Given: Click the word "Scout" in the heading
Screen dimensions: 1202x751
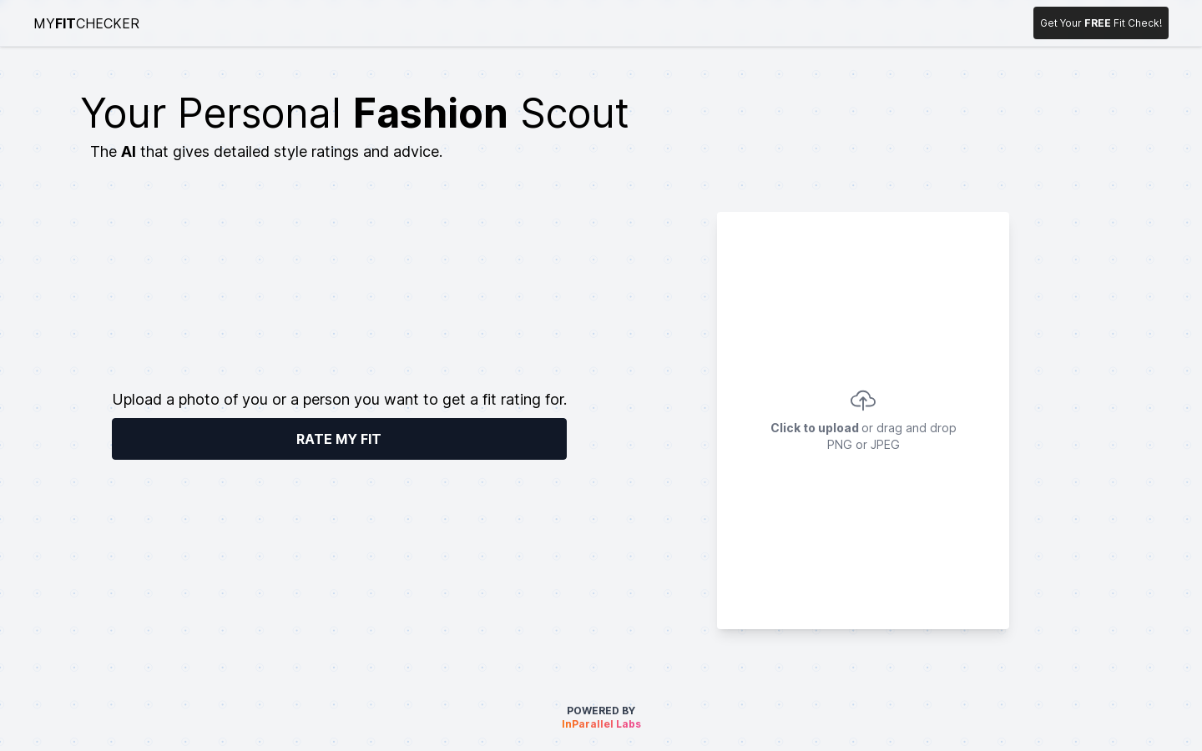Looking at the screenshot, I should pyautogui.click(x=574, y=113).
